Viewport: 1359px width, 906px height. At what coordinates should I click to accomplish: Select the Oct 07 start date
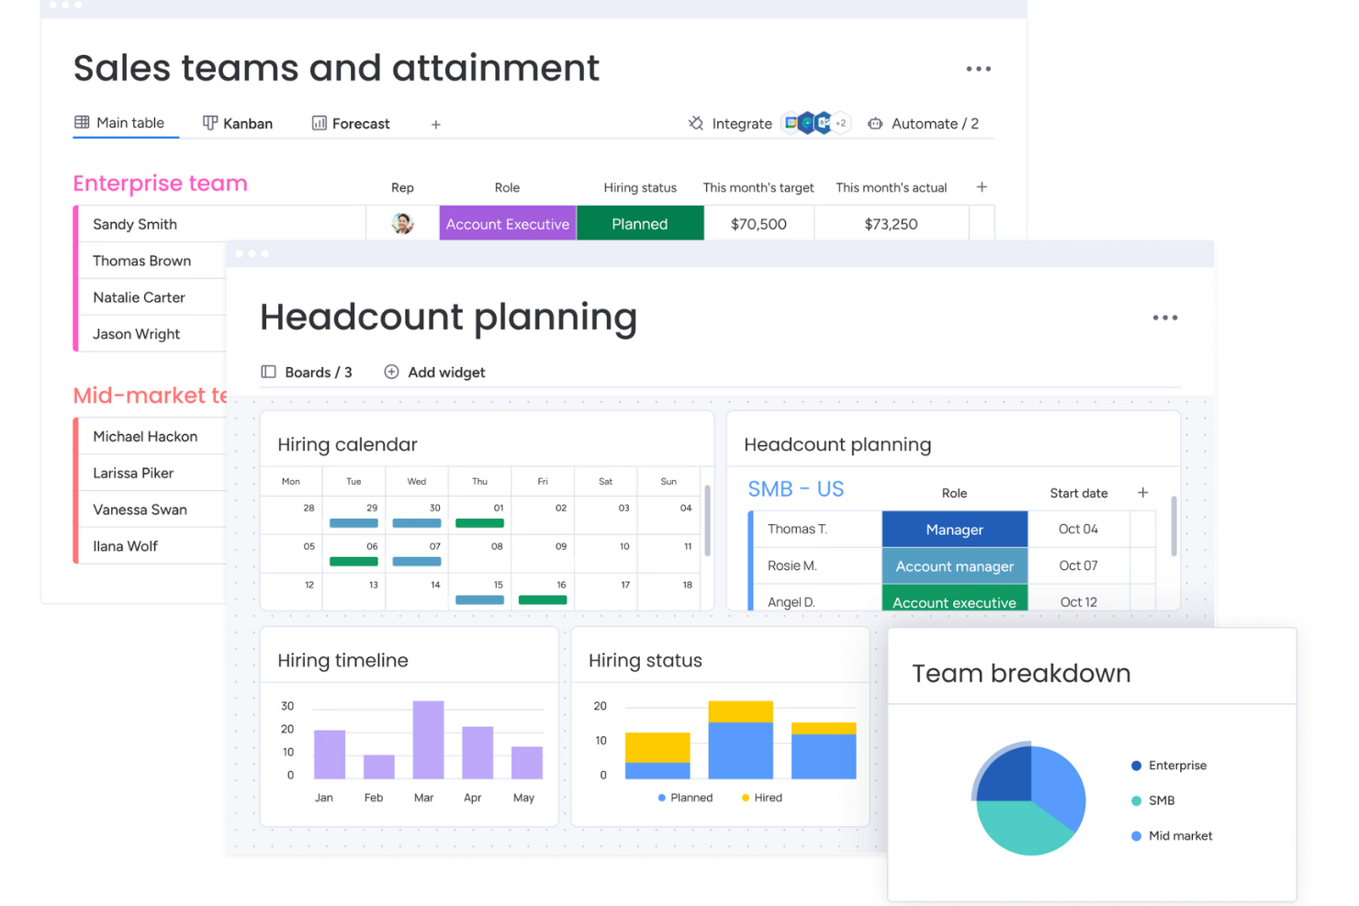(1079, 566)
